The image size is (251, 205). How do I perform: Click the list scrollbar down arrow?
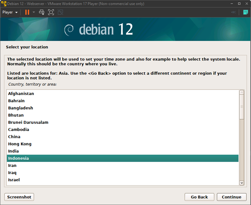(x=242, y=183)
